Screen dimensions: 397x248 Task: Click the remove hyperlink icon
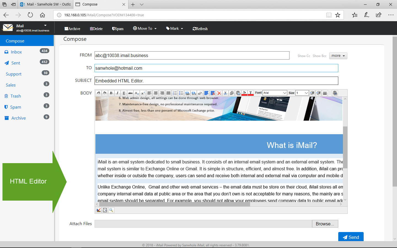194,93
